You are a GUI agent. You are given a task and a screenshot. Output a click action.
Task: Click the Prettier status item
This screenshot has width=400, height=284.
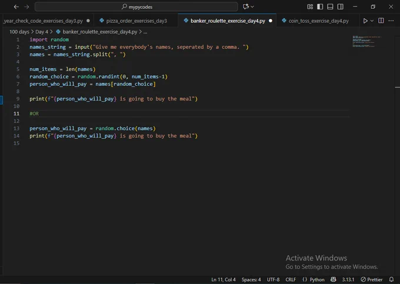[x=372, y=280]
